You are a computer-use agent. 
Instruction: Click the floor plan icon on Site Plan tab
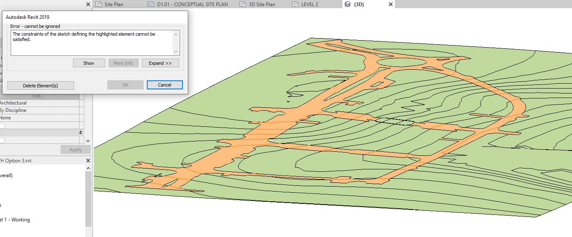(x=98, y=4)
